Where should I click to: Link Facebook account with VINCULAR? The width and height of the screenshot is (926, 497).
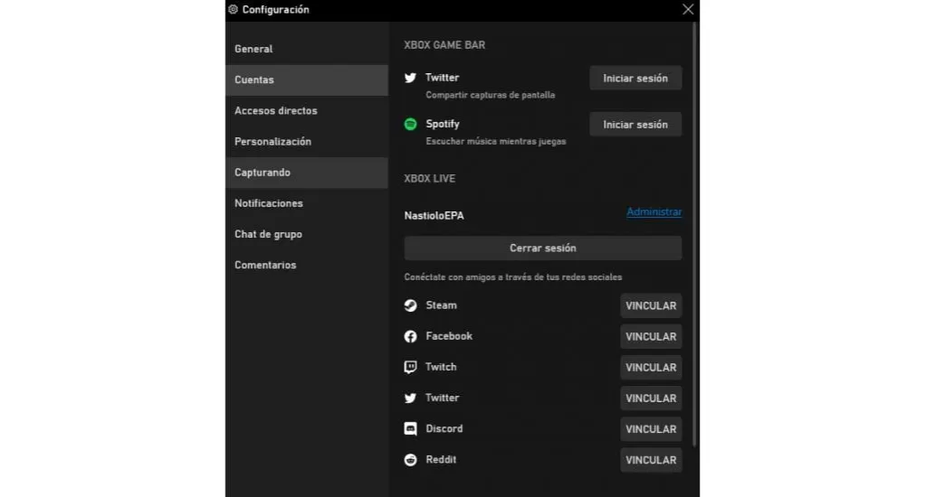click(x=651, y=337)
